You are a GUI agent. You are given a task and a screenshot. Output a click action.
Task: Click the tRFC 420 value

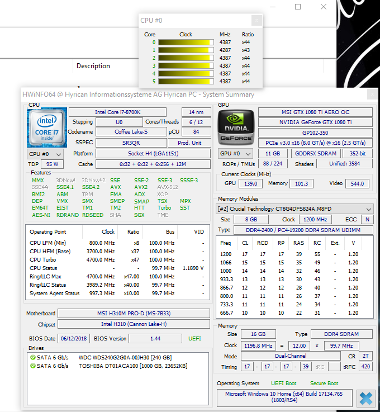(365, 367)
